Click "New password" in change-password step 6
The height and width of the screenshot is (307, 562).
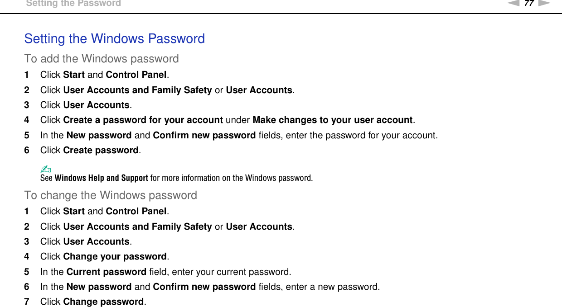click(99, 287)
